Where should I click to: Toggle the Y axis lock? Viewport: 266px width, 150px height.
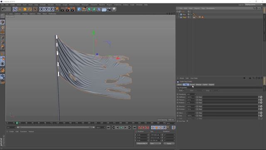pyautogui.click(x=47, y=9)
